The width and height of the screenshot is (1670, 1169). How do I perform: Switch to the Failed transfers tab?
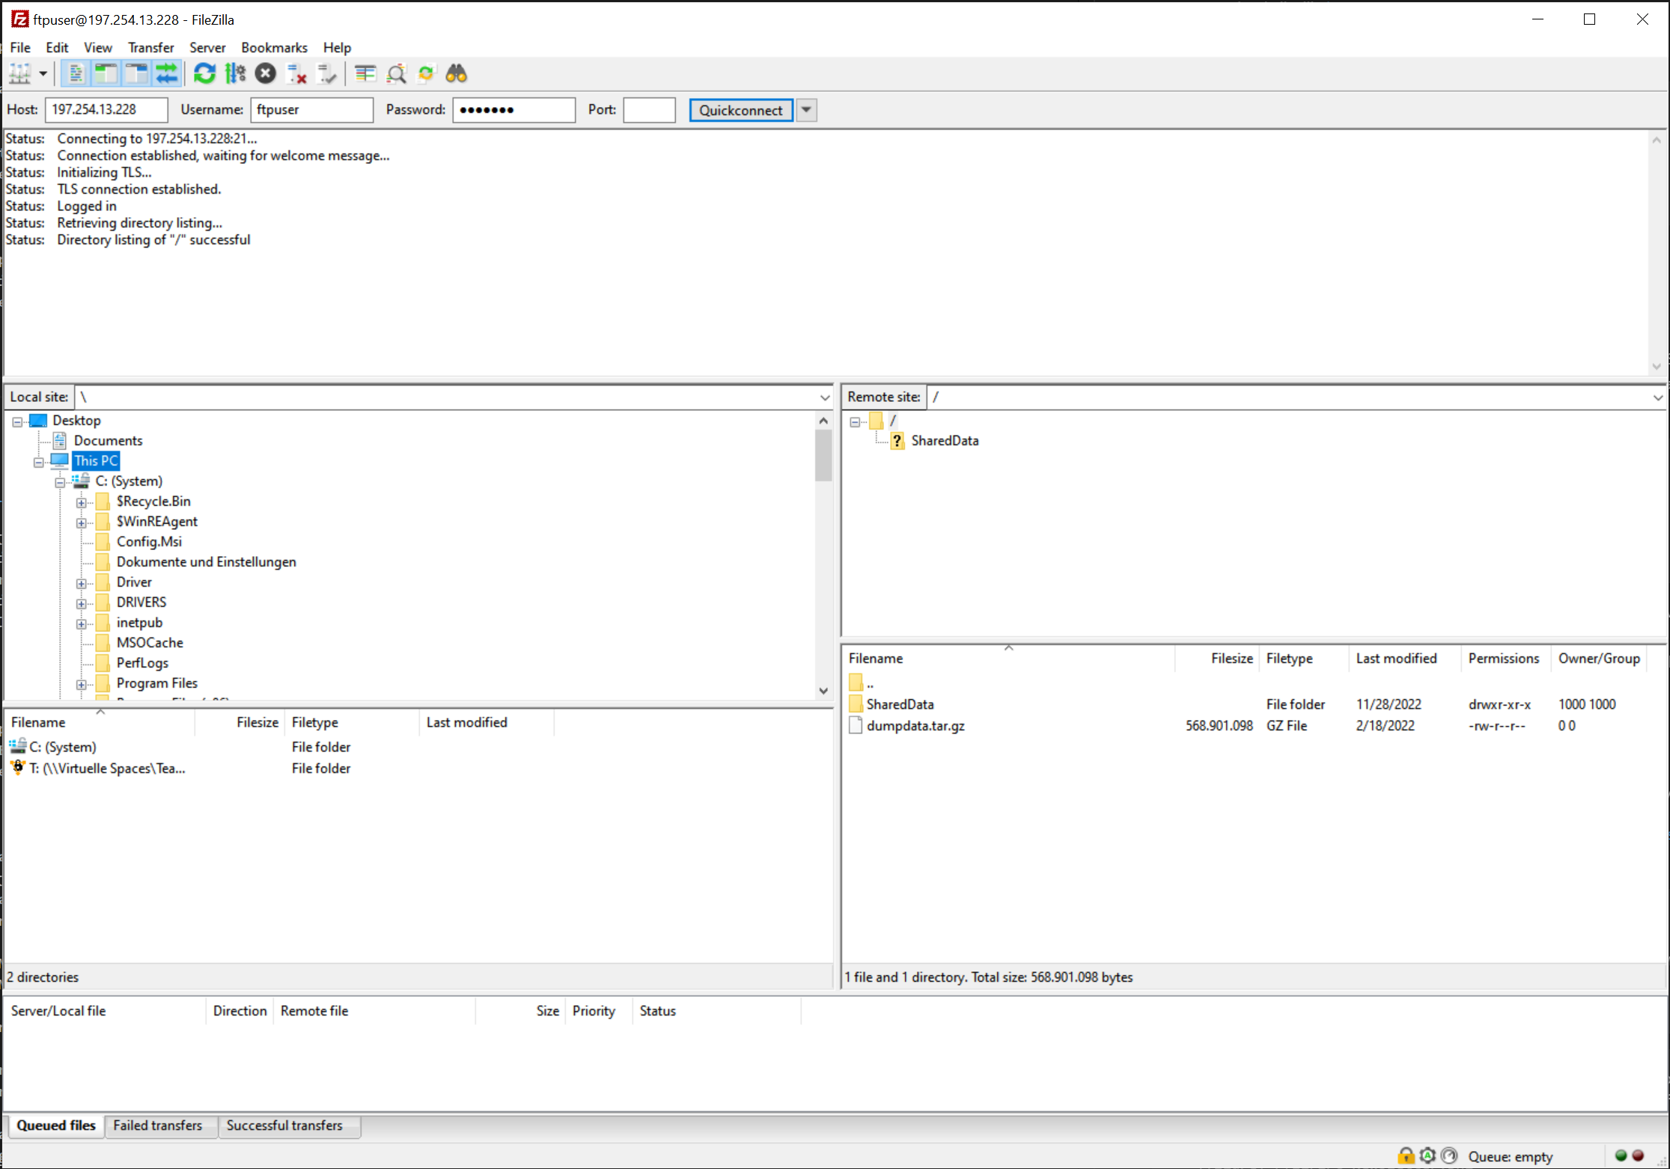coord(158,1126)
